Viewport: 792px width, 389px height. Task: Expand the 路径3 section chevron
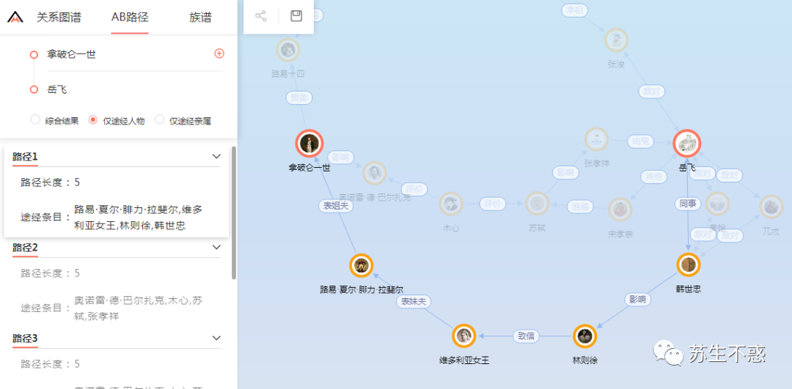click(216, 338)
